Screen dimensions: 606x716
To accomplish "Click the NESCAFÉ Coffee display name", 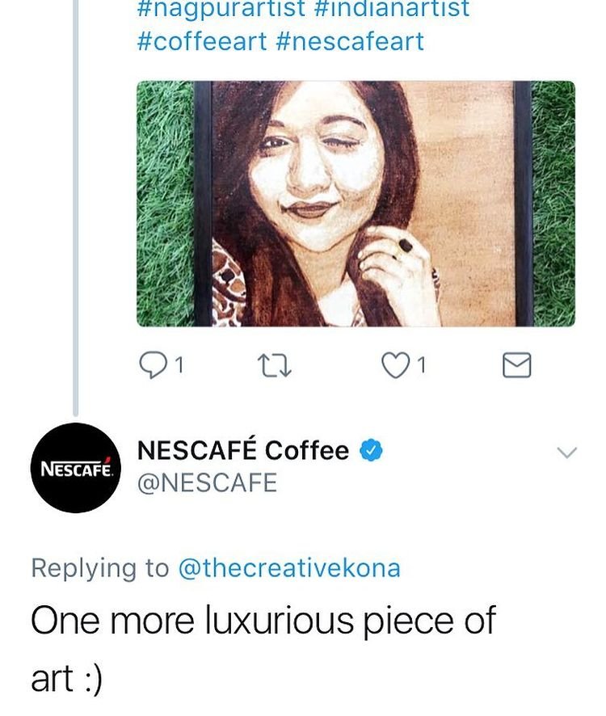I will [x=243, y=451].
